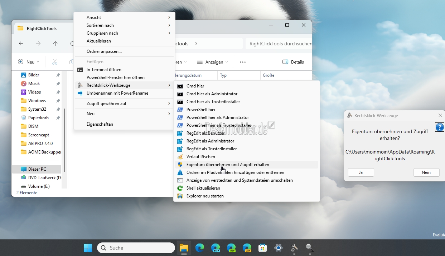Click the Explorer back arrow
Viewport: 445px width, 256px height.
pos(21,44)
